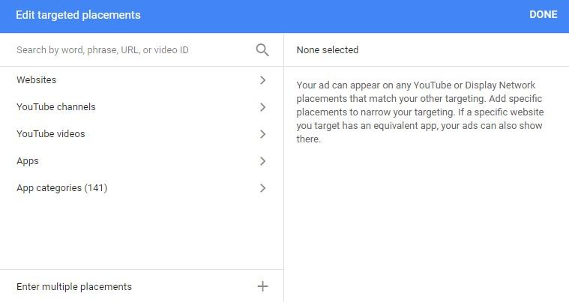Expand Websites using its chevron arrow
The image size is (569, 302).
click(x=262, y=80)
